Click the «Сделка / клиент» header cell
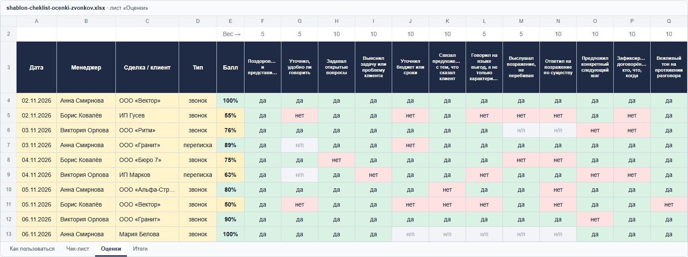688x257 pixels. pos(147,67)
